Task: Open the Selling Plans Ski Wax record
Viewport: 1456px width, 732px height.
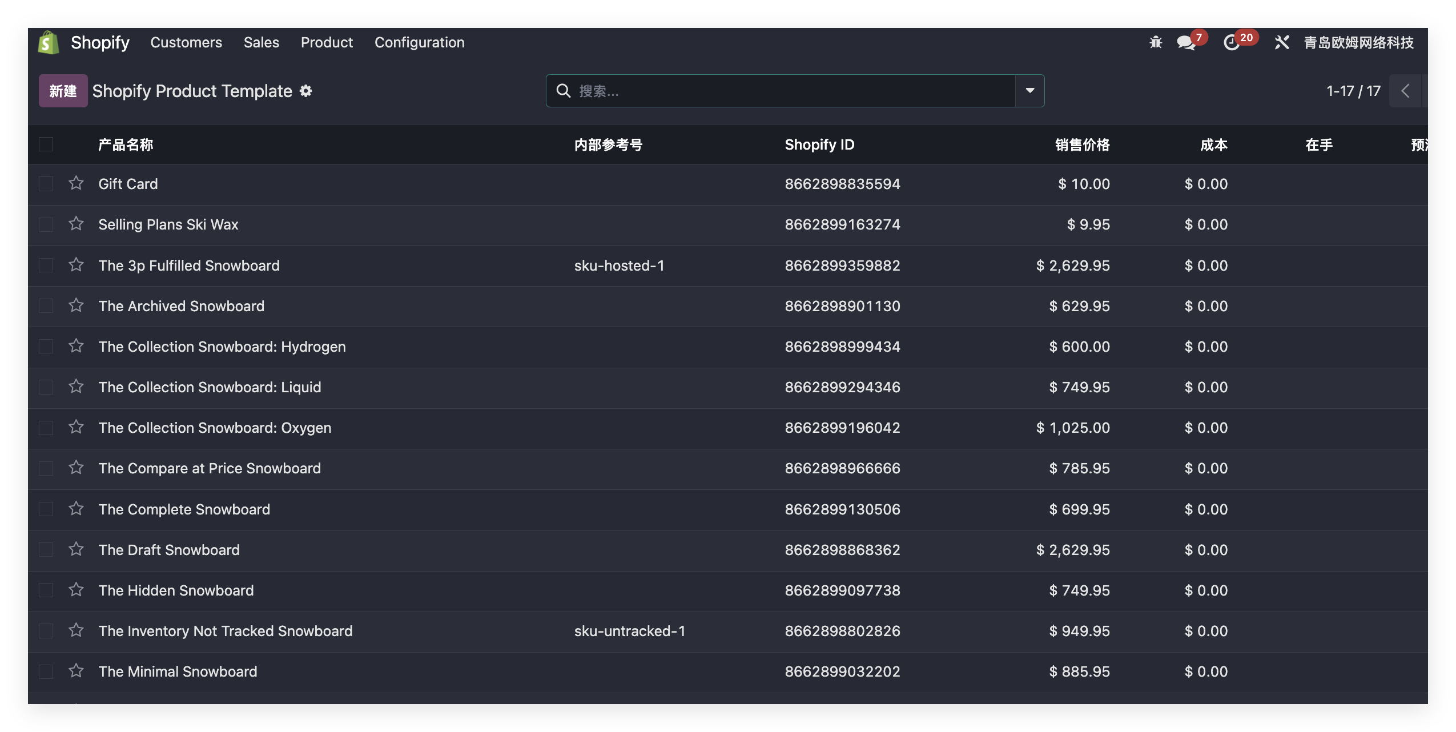Action: tap(168, 224)
